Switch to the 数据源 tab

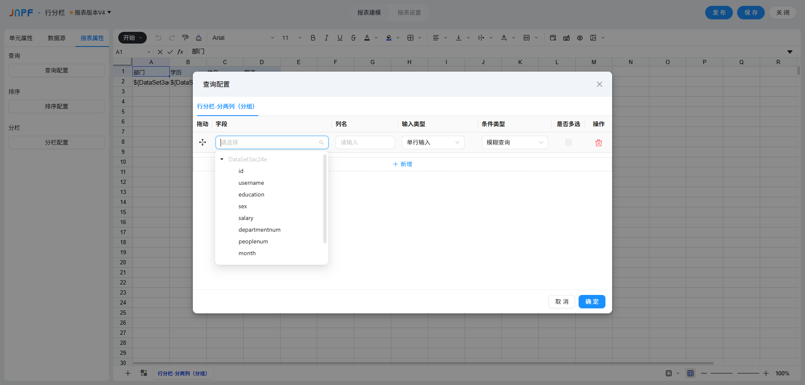tap(57, 38)
